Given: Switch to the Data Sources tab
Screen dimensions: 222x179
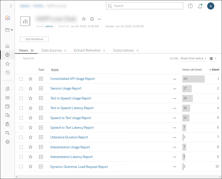Looking at the screenshot, I should (52, 51).
